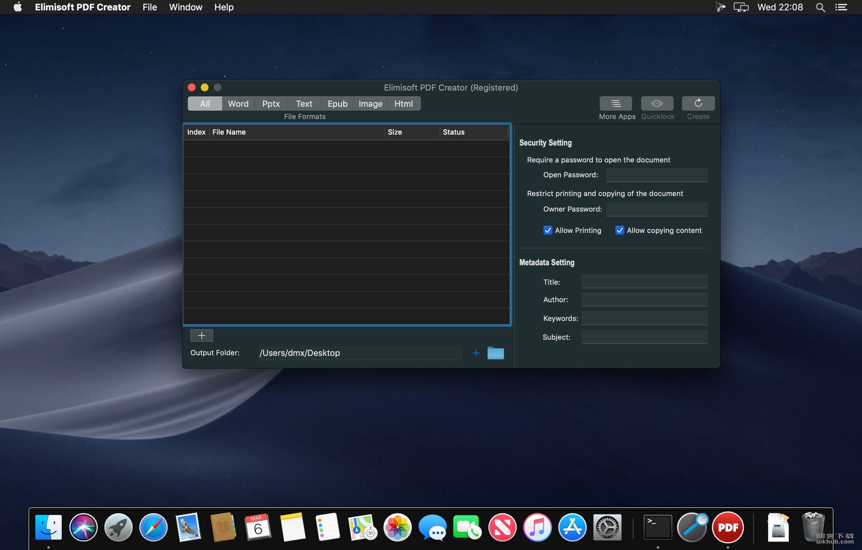The width and height of the screenshot is (862, 550).
Task: Add a file with the plus button below list
Action: (201, 335)
